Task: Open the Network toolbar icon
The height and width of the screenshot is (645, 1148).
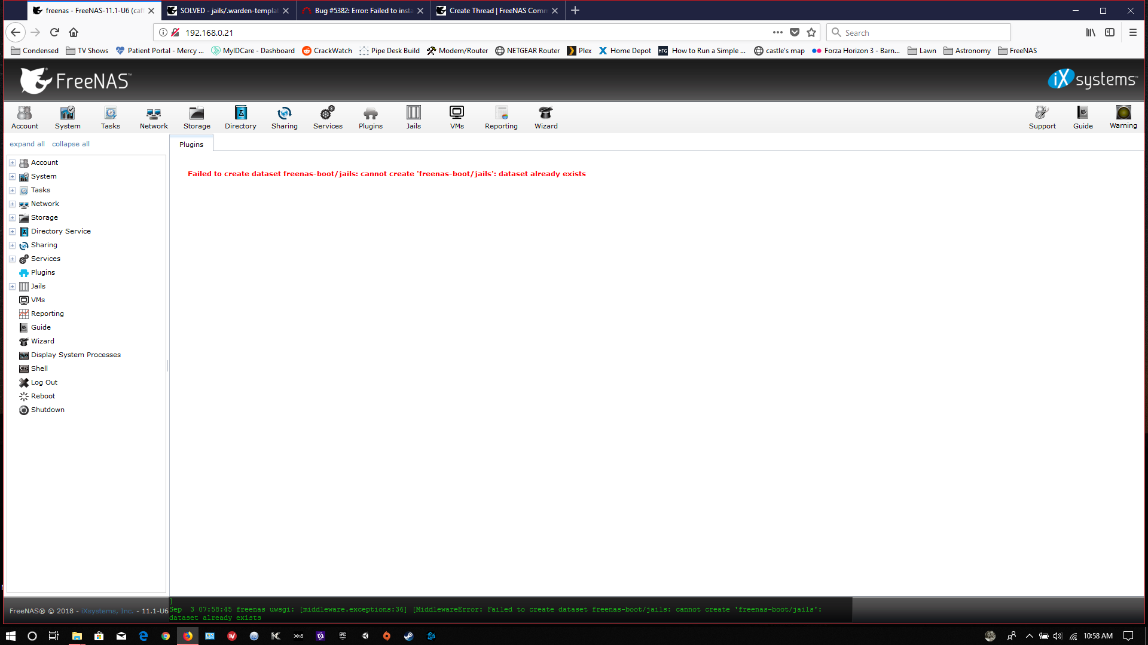Action: (x=154, y=118)
